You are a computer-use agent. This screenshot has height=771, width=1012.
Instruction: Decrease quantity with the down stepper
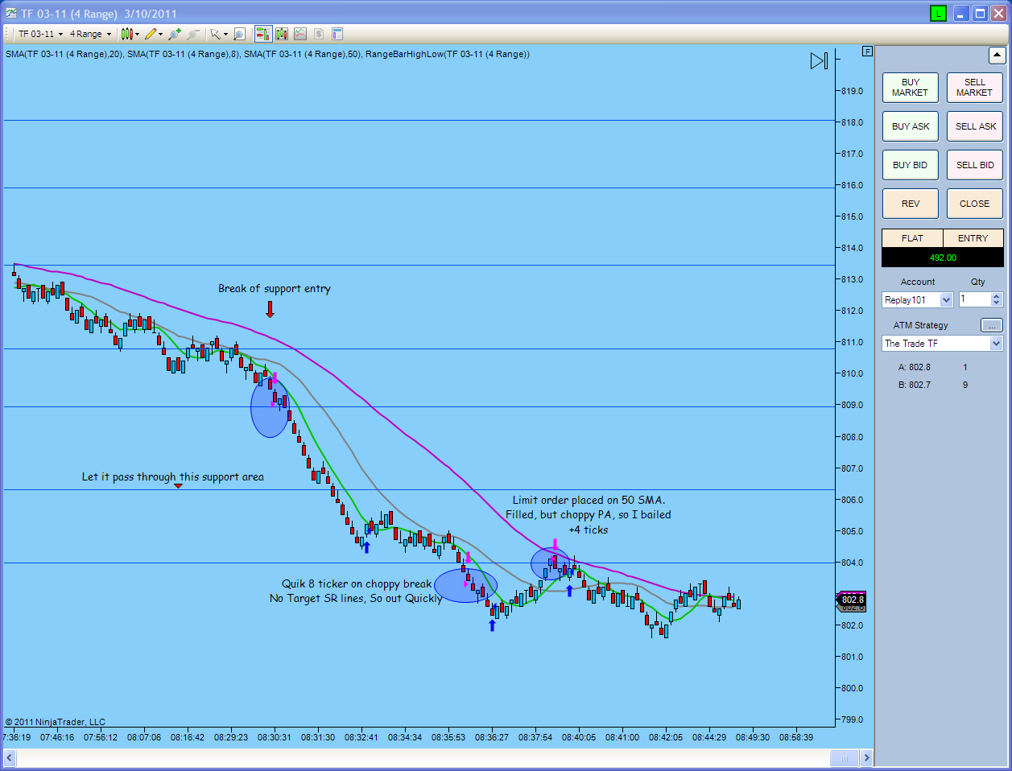click(x=997, y=303)
